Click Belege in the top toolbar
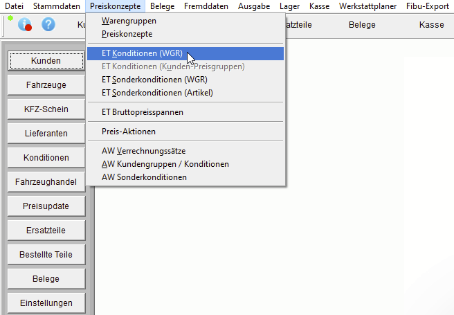Screen dimensions: 454x315 click(362, 25)
